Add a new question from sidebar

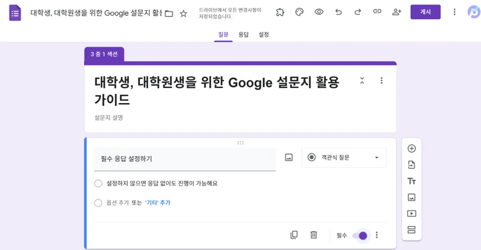tap(411, 149)
